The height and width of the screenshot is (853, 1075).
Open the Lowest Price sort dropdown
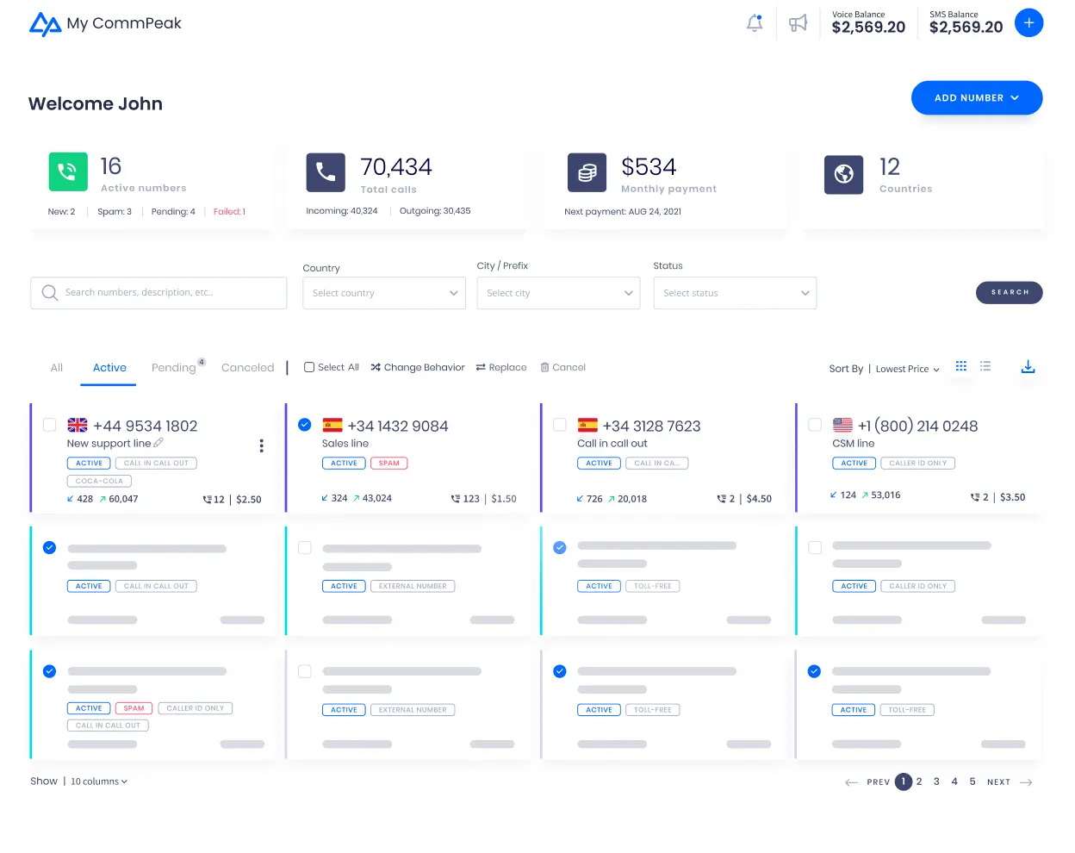click(907, 369)
